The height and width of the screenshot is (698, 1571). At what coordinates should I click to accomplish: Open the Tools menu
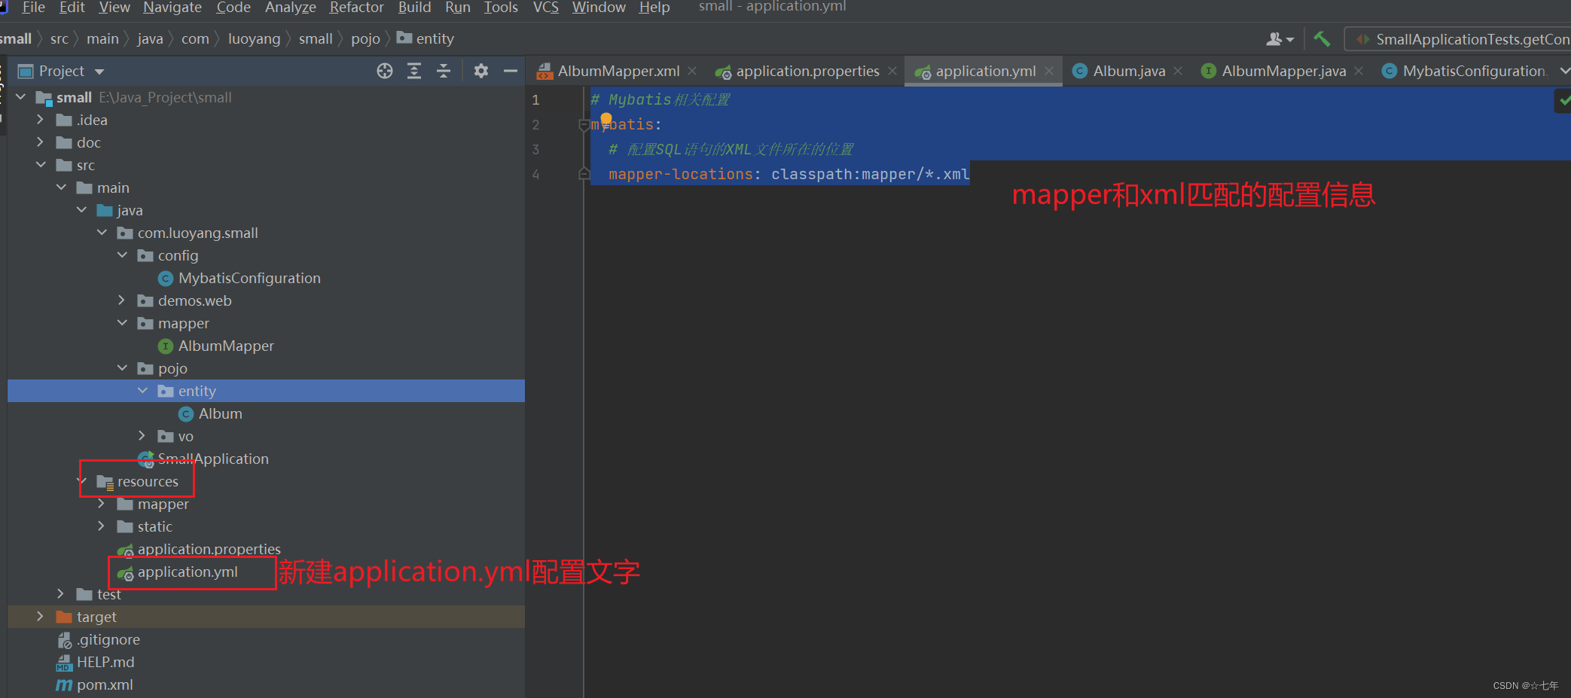coord(501,8)
